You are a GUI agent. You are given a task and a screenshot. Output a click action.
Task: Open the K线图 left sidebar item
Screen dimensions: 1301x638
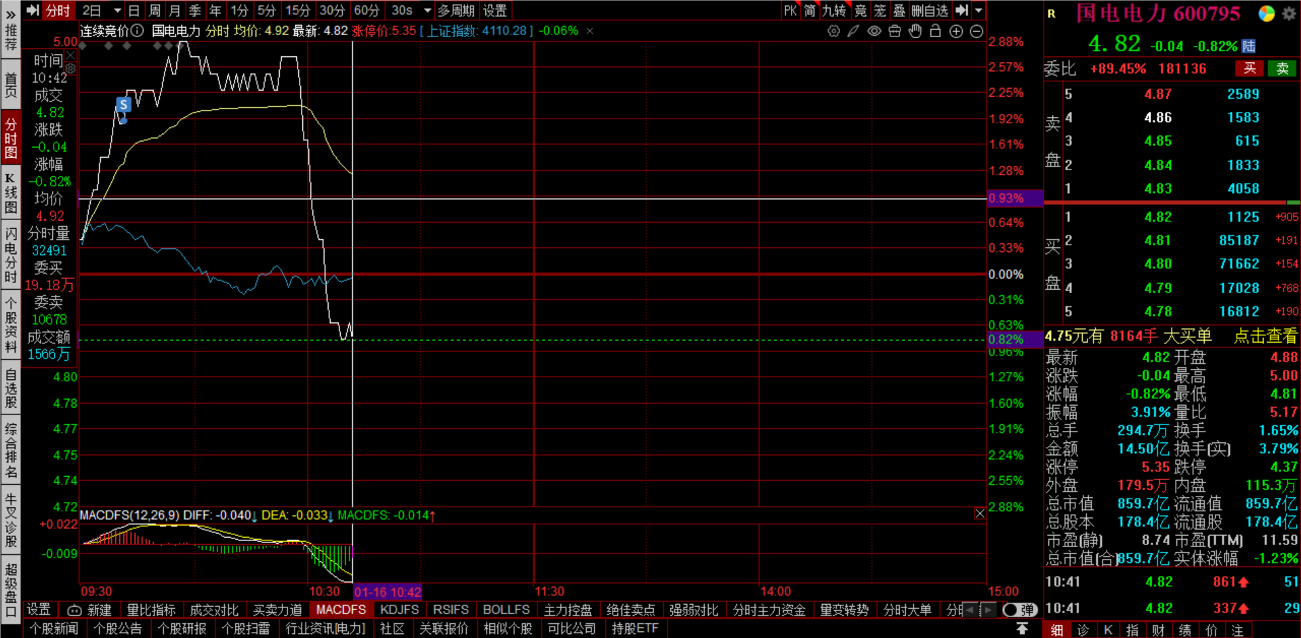(x=11, y=194)
